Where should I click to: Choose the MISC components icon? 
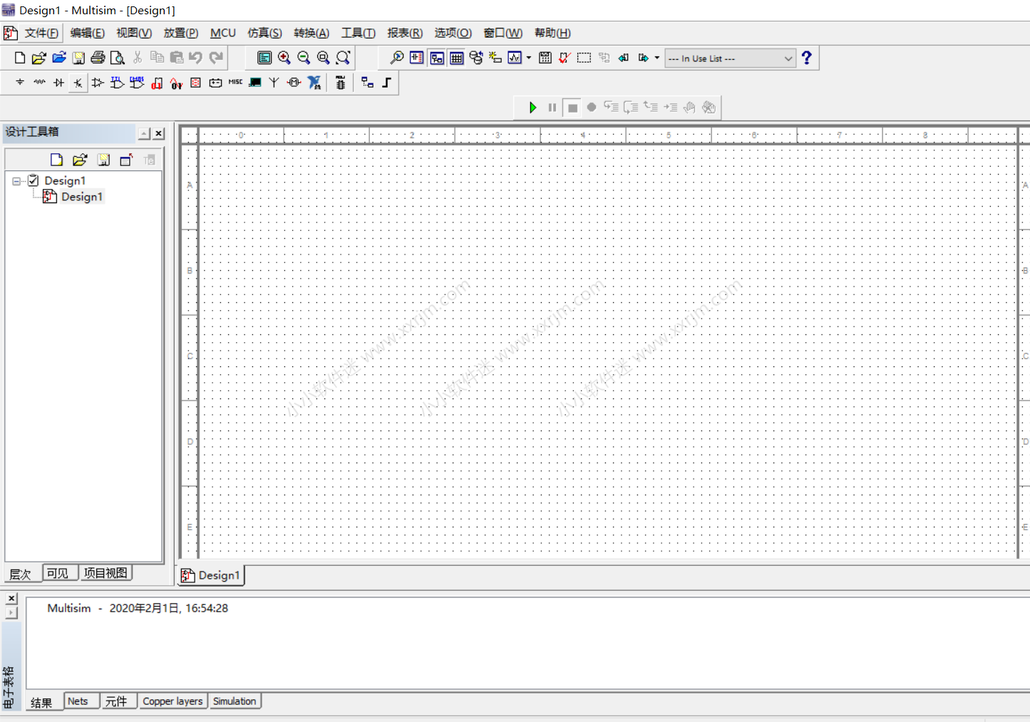235,83
